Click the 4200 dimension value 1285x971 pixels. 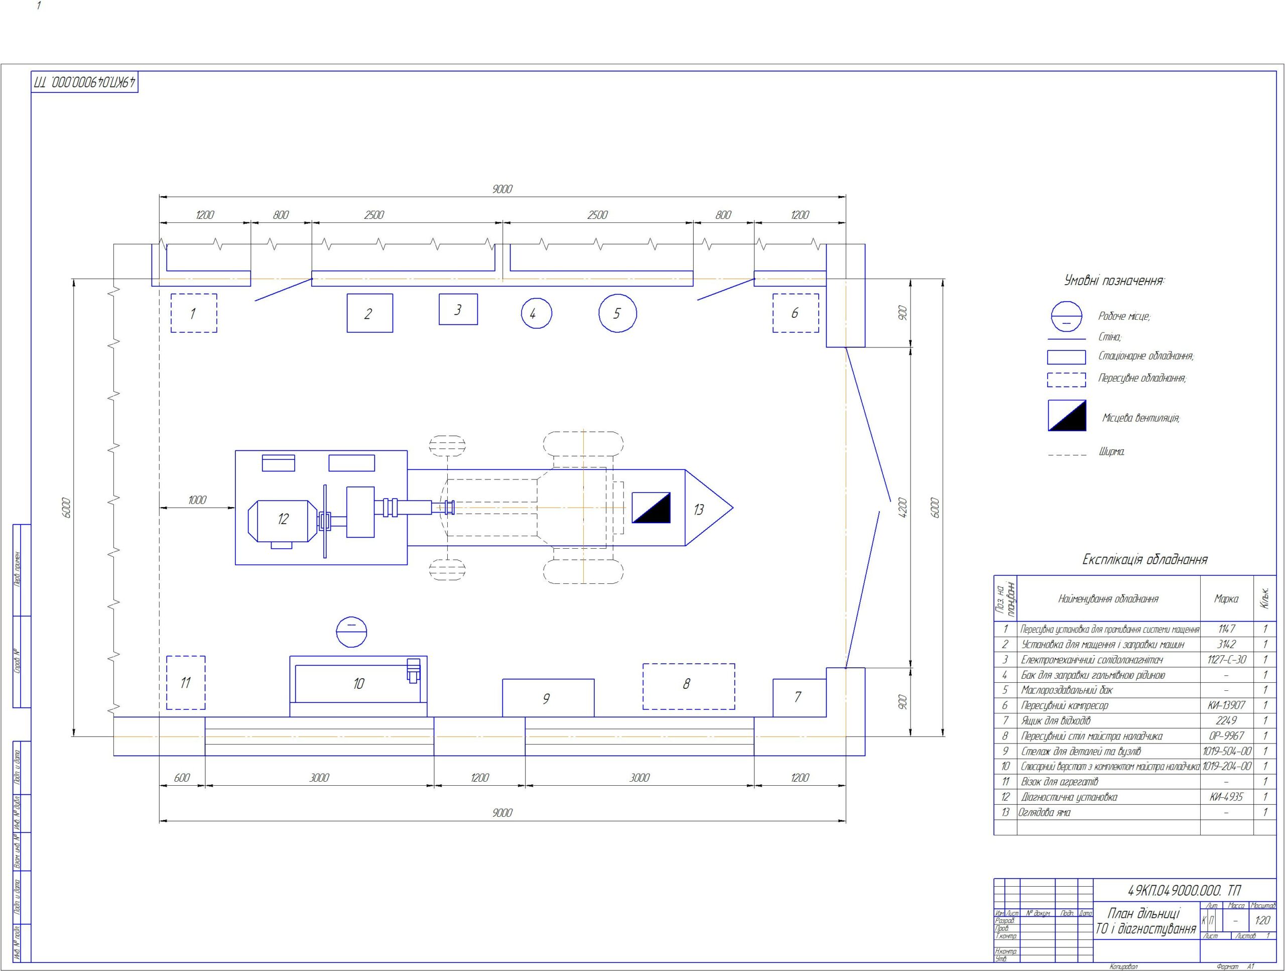(x=902, y=507)
